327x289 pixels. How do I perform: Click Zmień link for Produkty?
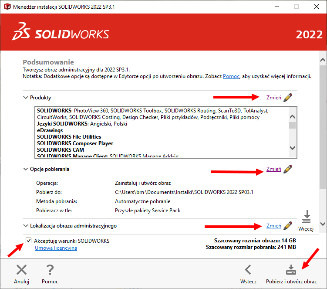pos(273,98)
